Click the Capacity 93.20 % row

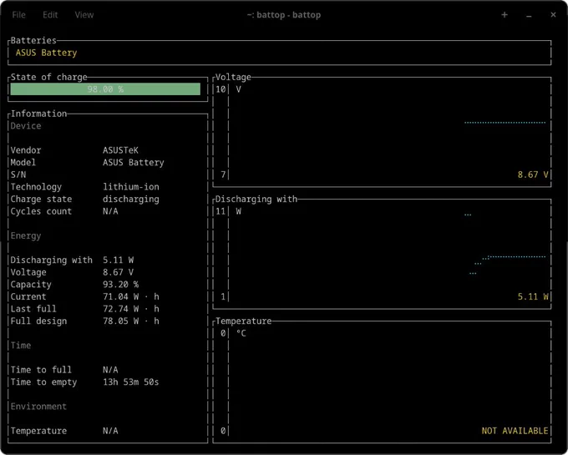74,285
